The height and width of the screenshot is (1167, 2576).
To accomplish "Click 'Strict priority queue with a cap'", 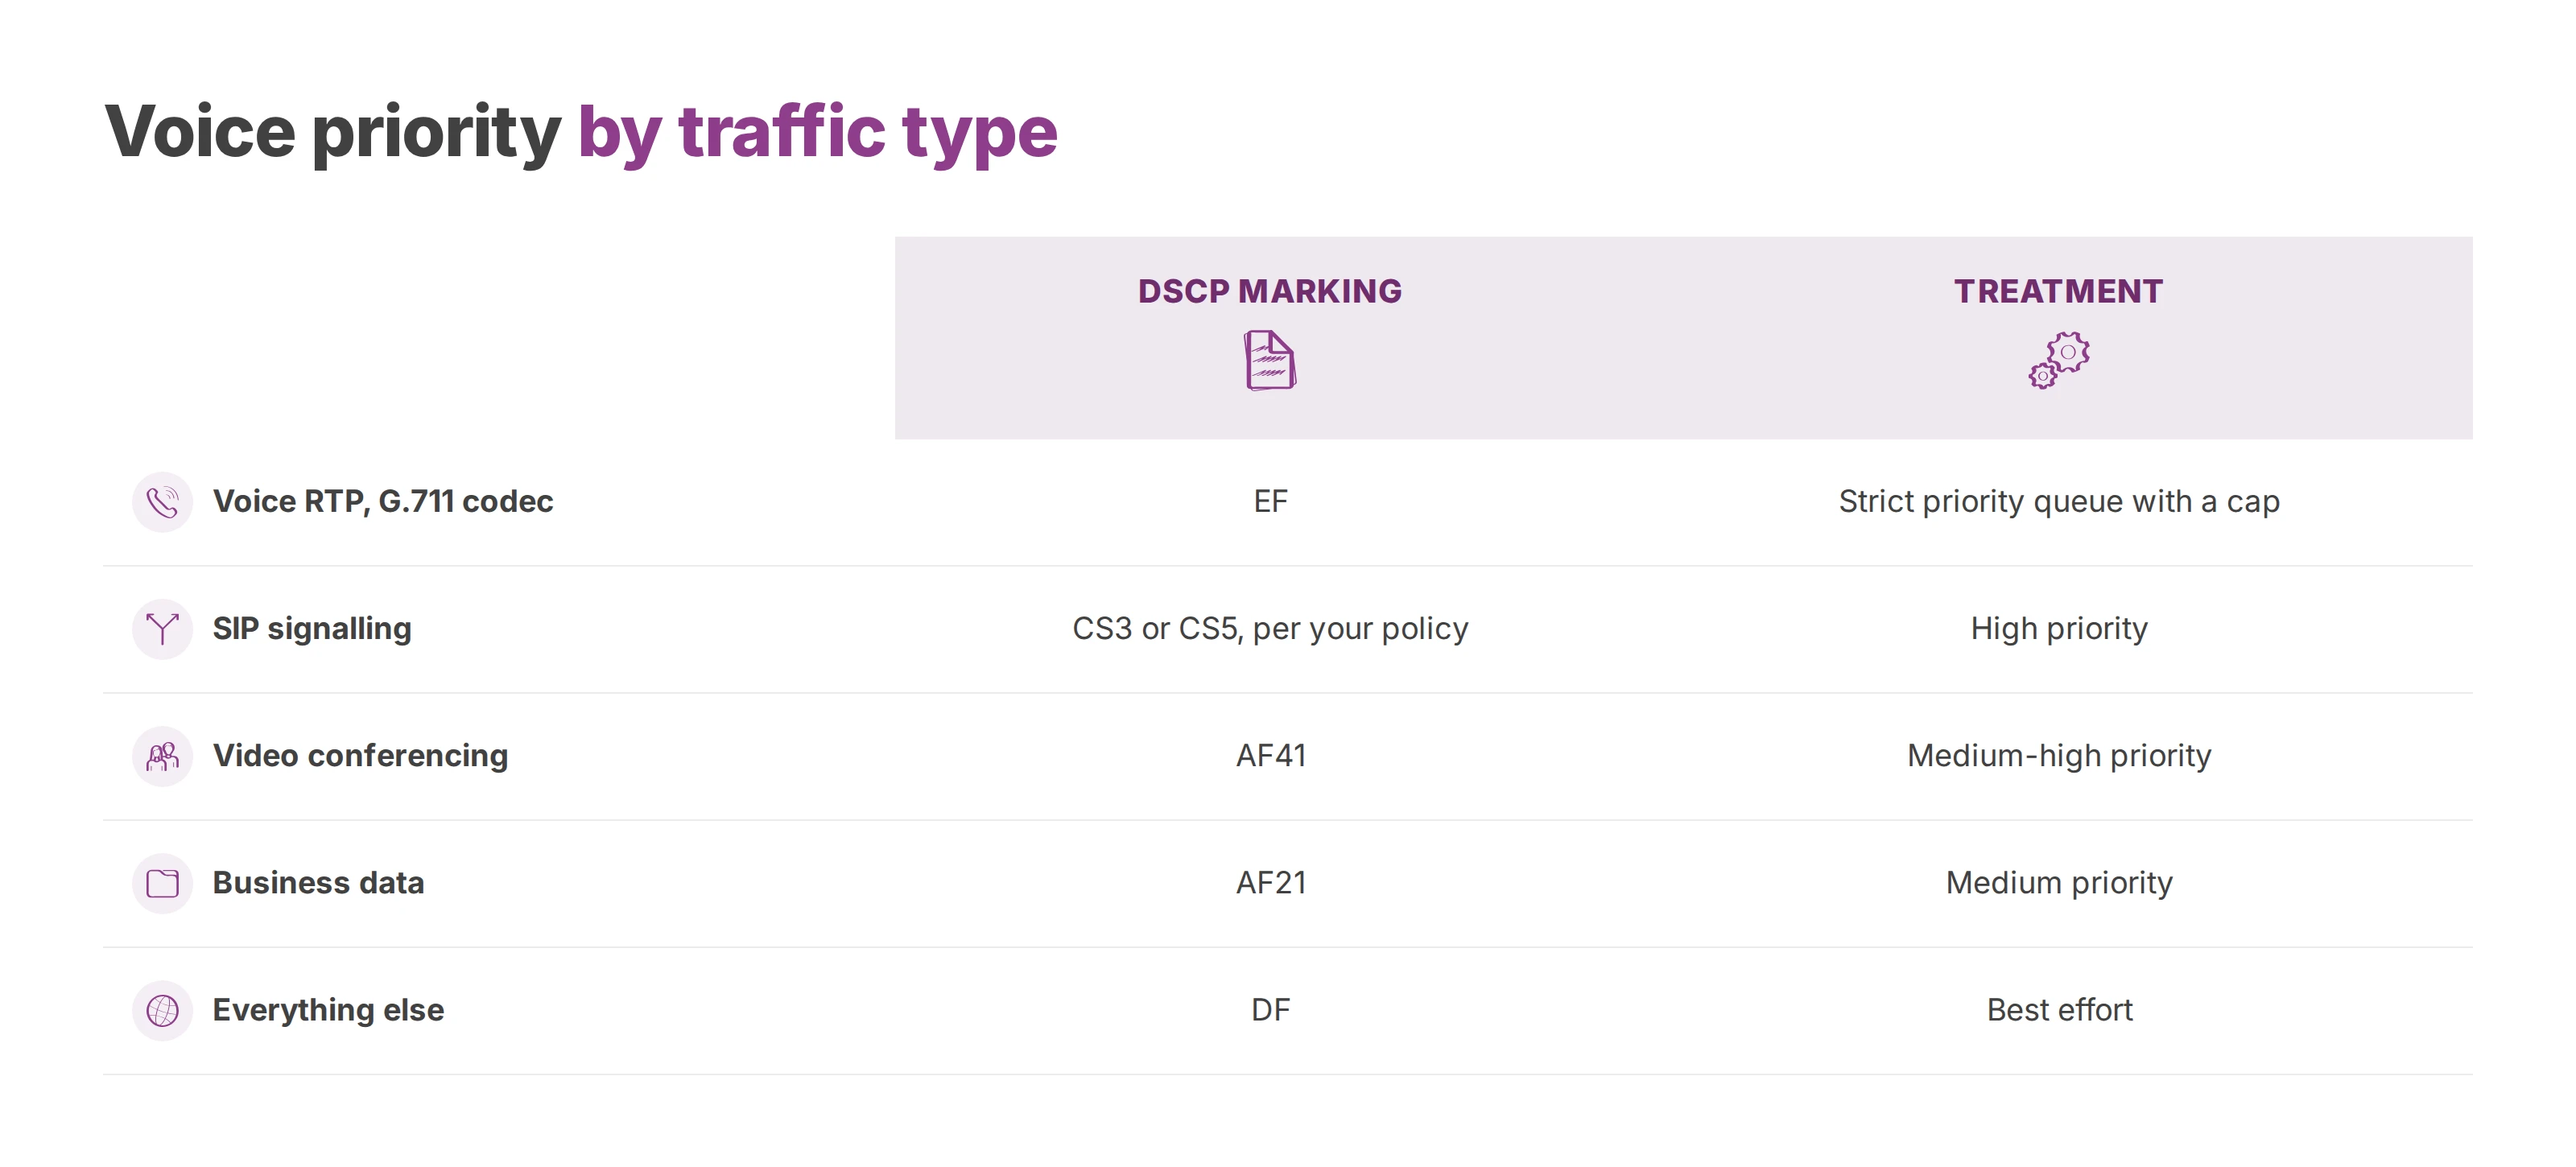I will point(2059,502).
